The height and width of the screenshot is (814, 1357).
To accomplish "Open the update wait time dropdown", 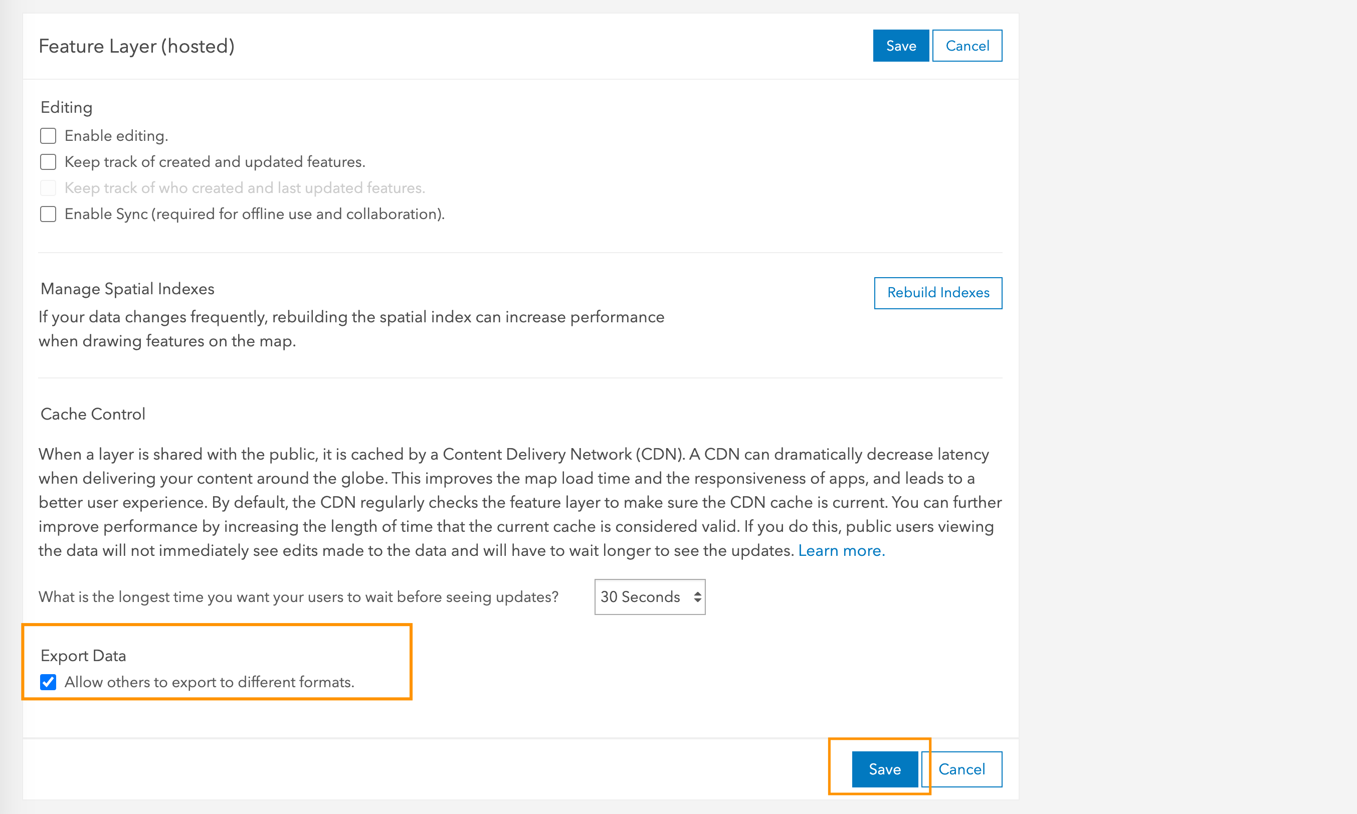I will point(650,597).
